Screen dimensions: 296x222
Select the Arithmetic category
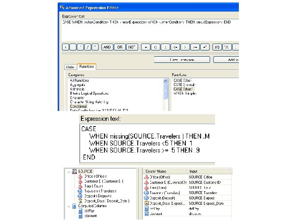(x=77, y=89)
